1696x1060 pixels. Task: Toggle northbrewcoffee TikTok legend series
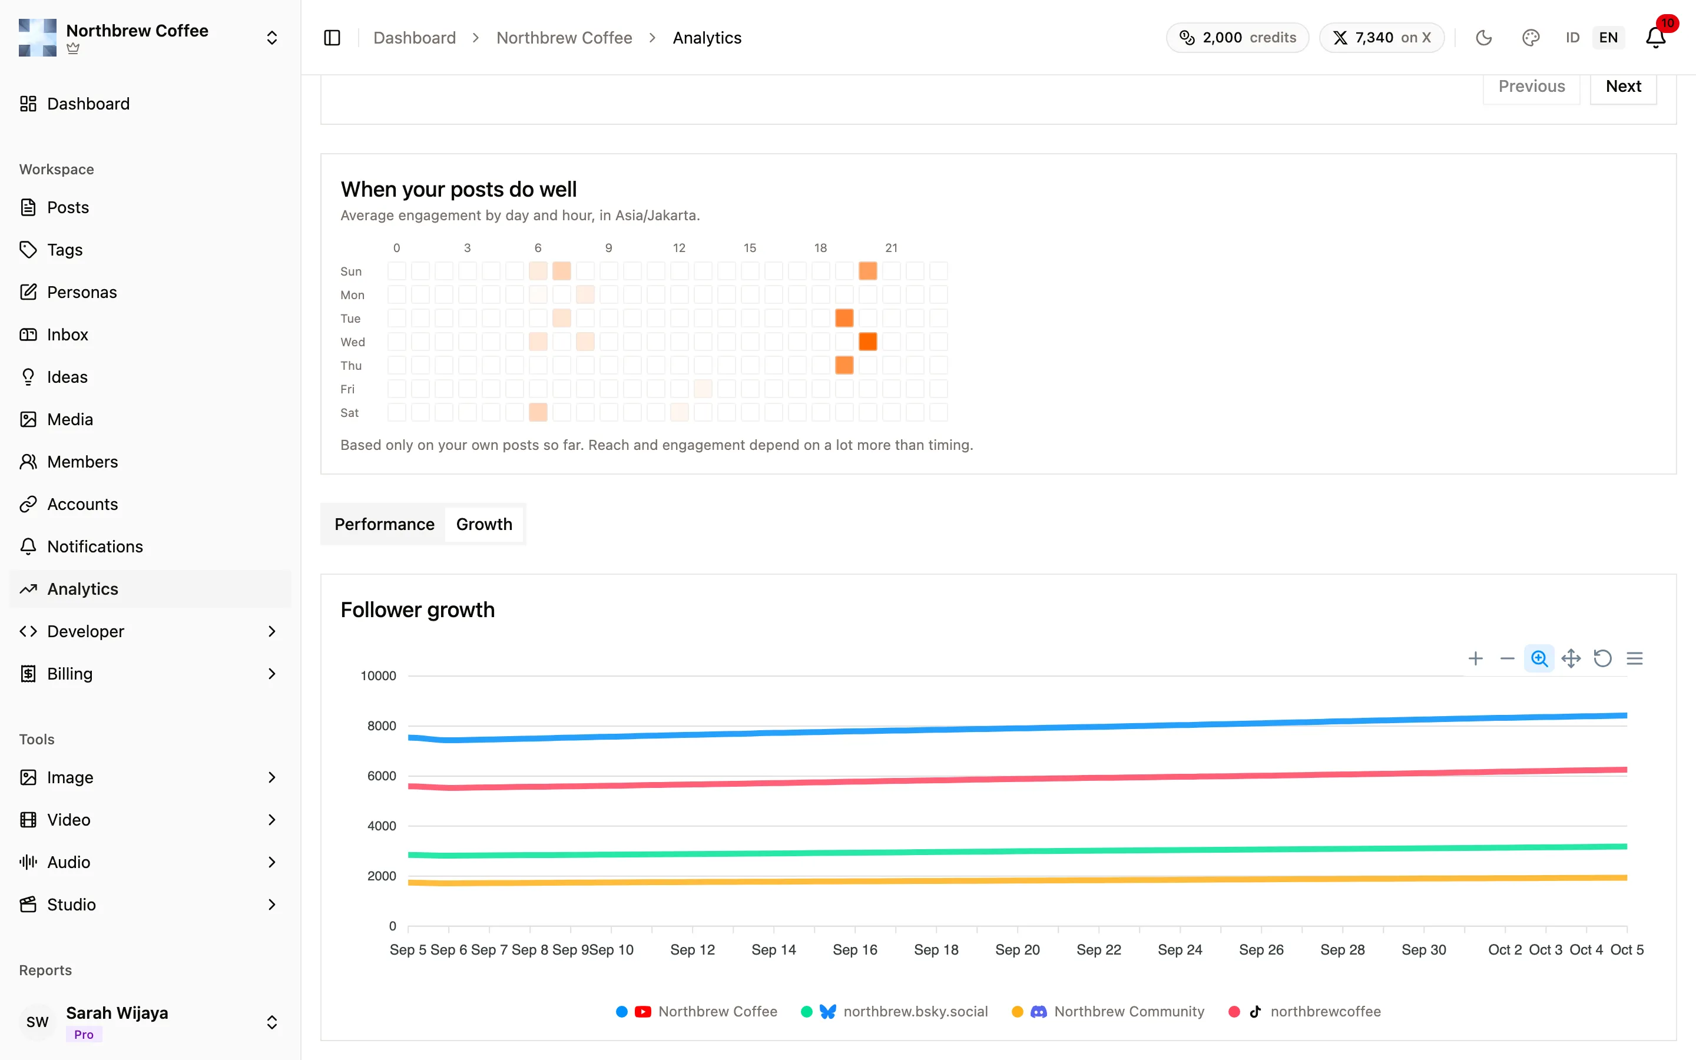[1304, 1012]
